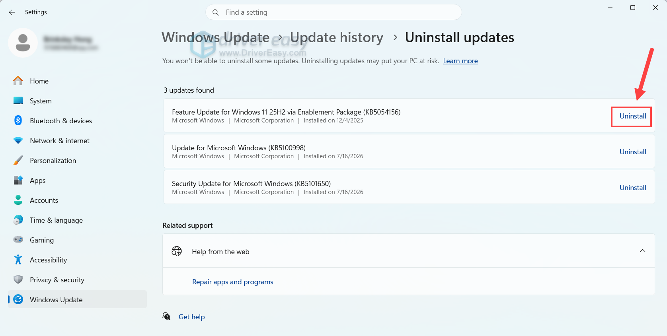Screen dimensions: 667x336
Task: Go to Update history breadcrumb
Action: pos(337,37)
